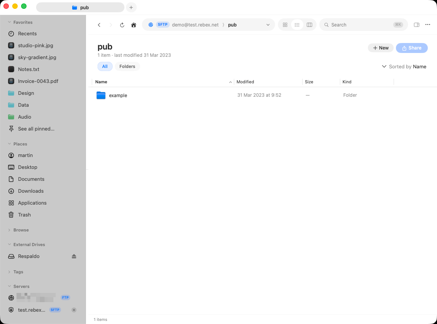
Task: Focus the Search field
Action: (x=363, y=25)
